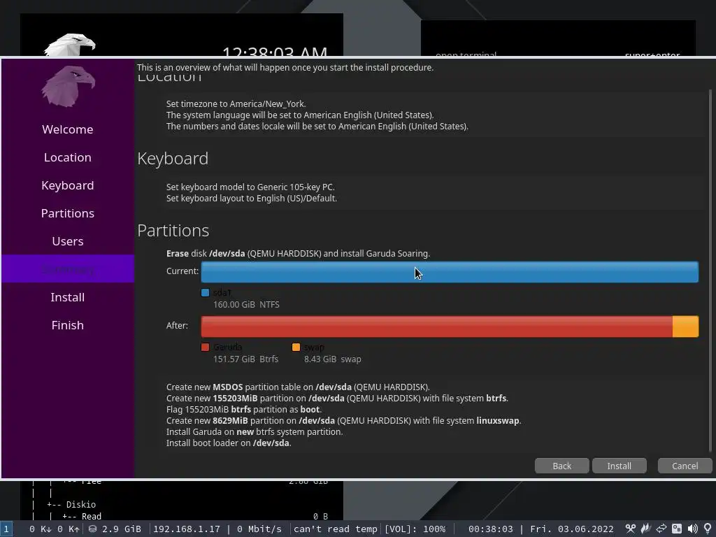Screen dimensions: 716x537
Task: Select Partitions step in sidebar
Action: coord(68,213)
